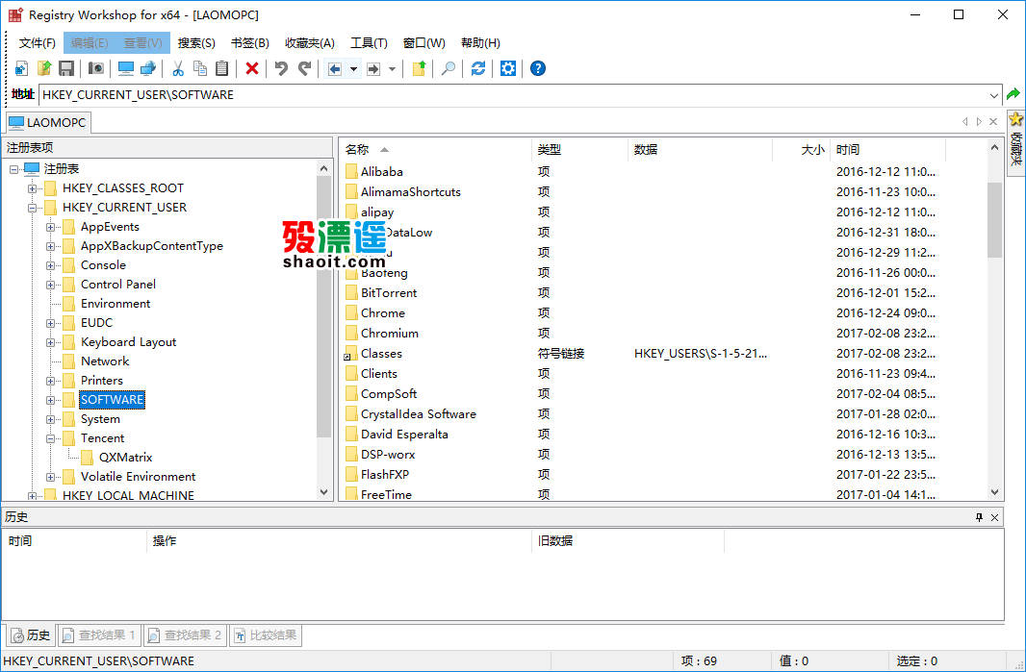This screenshot has width=1026, height=672.
Task: Click the save floppy disk icon
Action: point(66,68)
